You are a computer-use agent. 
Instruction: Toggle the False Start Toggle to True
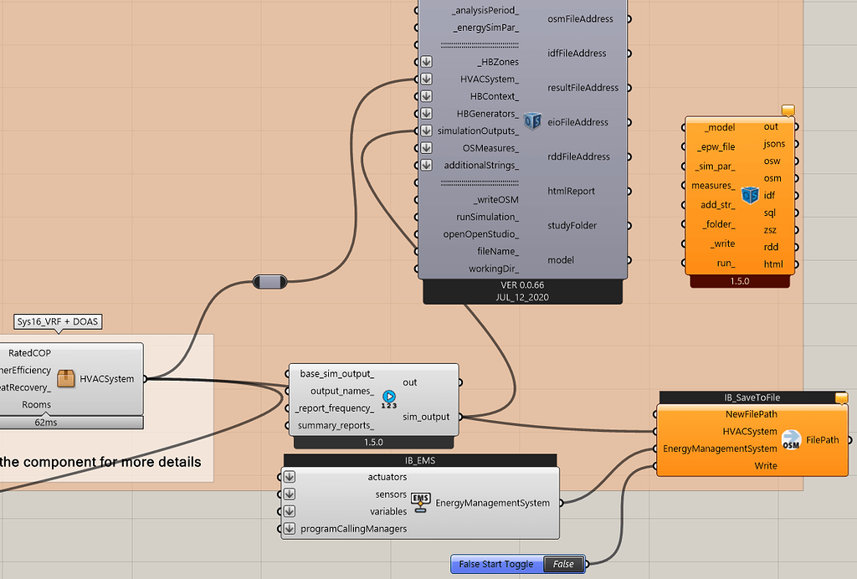tap(562, 564)
